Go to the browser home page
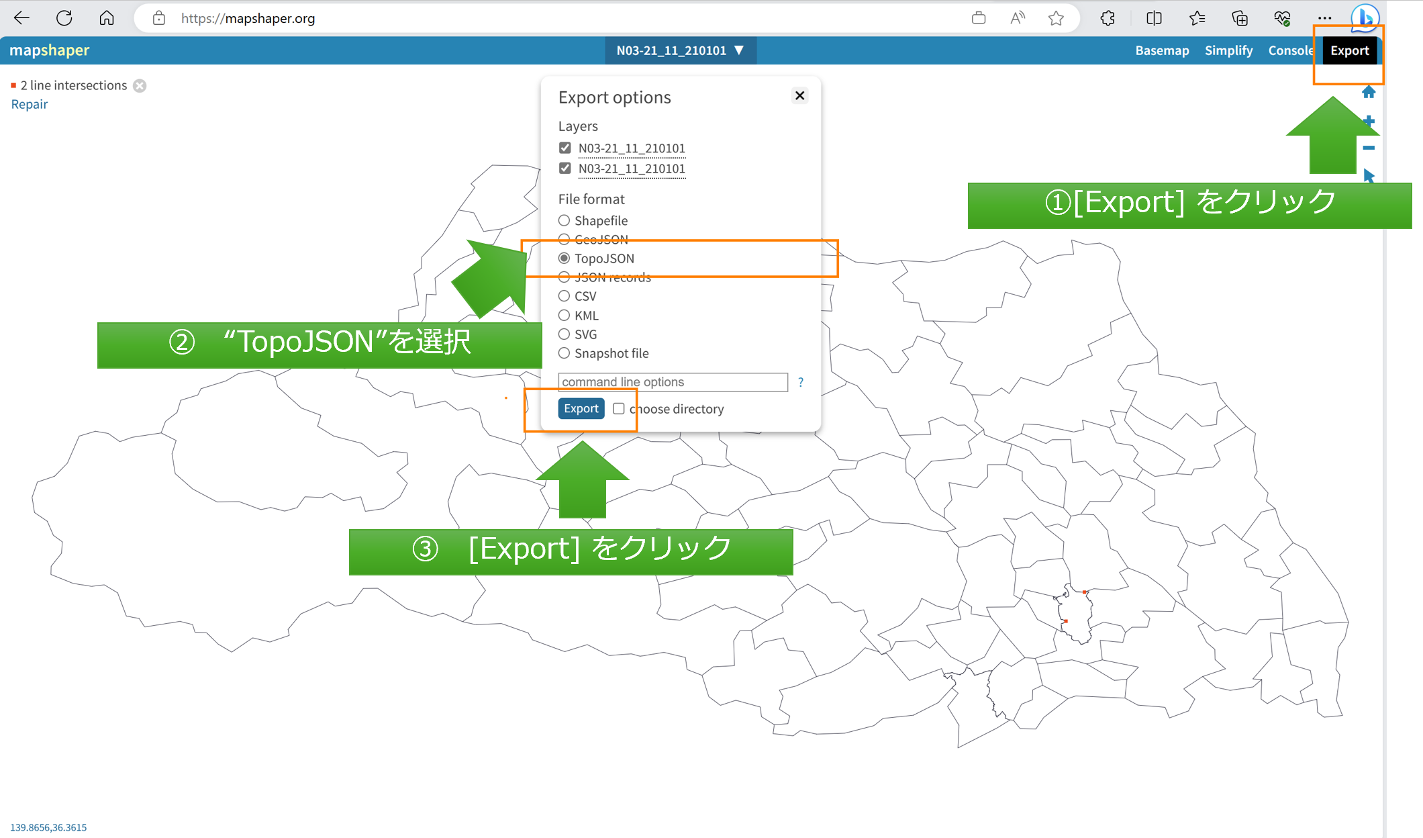Screen dimensions: 1423x838 coord(107,18)
